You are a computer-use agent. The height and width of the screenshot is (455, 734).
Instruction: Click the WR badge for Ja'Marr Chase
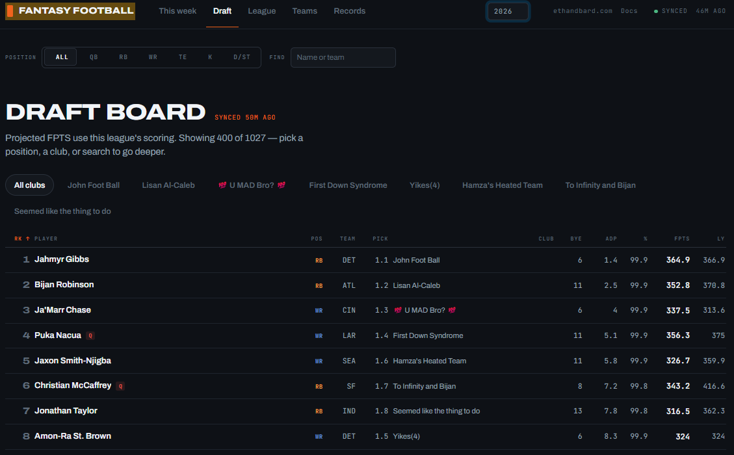(319, 310)
